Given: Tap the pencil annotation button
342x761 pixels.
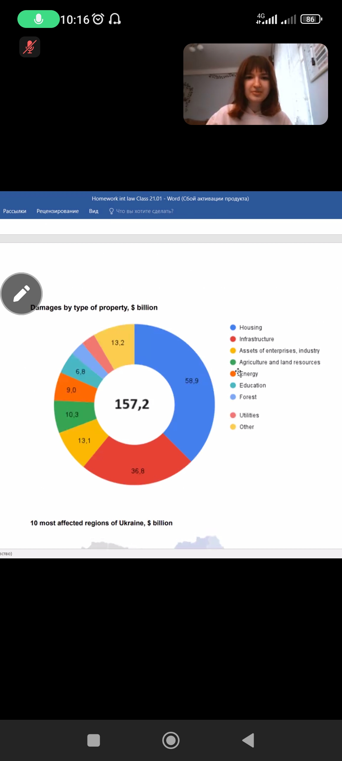Looking at the screenshot, I should tap(22, 294).
